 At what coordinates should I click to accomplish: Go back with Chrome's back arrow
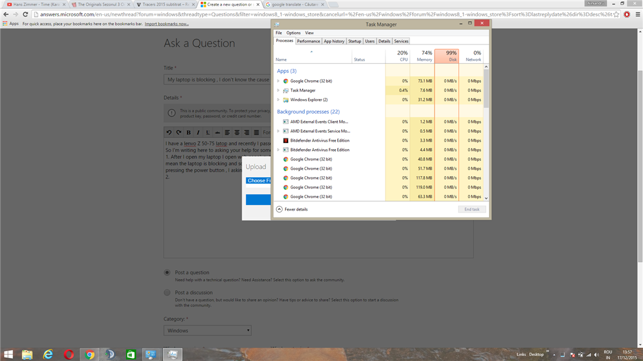6,14
